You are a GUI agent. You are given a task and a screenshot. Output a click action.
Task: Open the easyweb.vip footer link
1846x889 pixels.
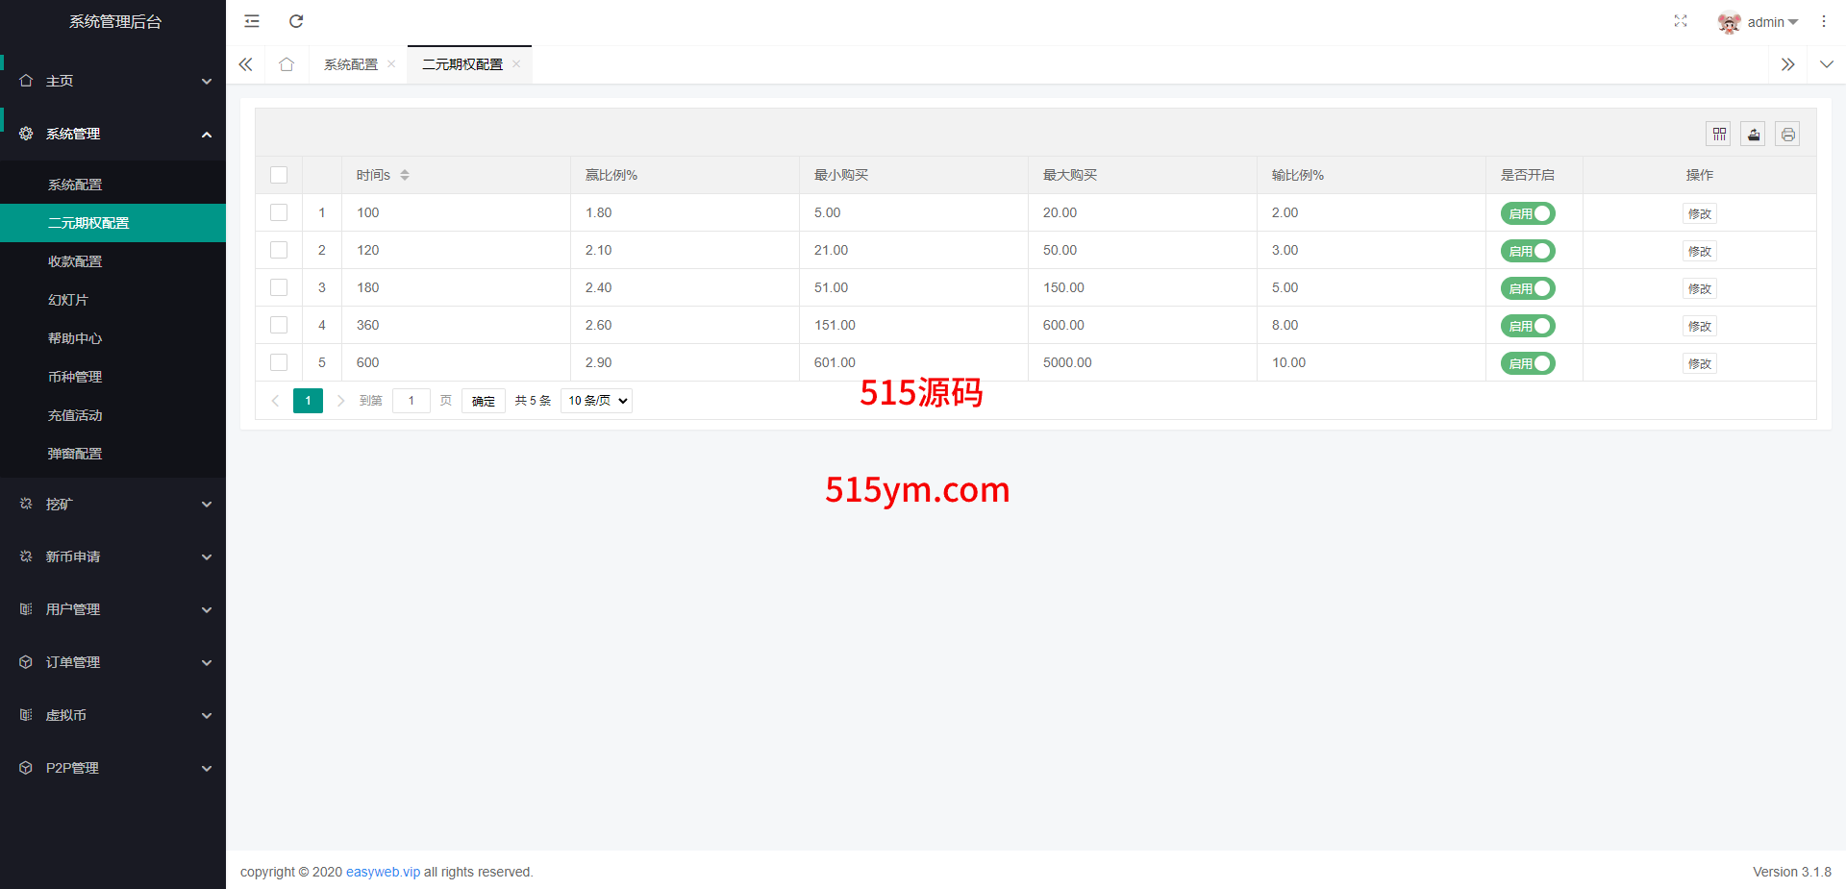tap(383, 872)
